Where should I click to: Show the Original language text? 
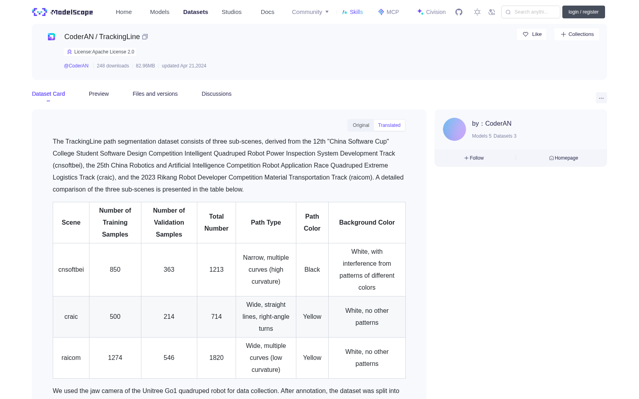pos(361,125)
